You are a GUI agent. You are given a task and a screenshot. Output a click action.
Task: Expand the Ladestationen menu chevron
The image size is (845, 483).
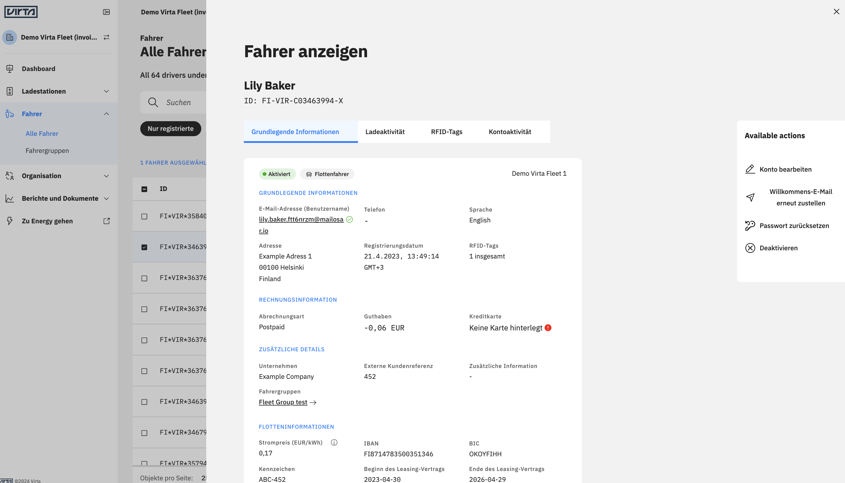click(x=107, y=91)
